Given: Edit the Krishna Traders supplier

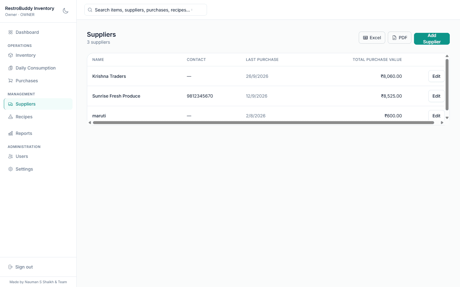Looking at the screenshot, I should tap(436, 76).
